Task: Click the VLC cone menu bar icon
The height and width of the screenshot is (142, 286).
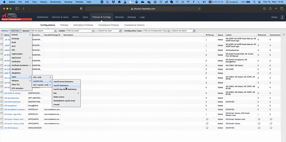Action: (x=125, y=2)
